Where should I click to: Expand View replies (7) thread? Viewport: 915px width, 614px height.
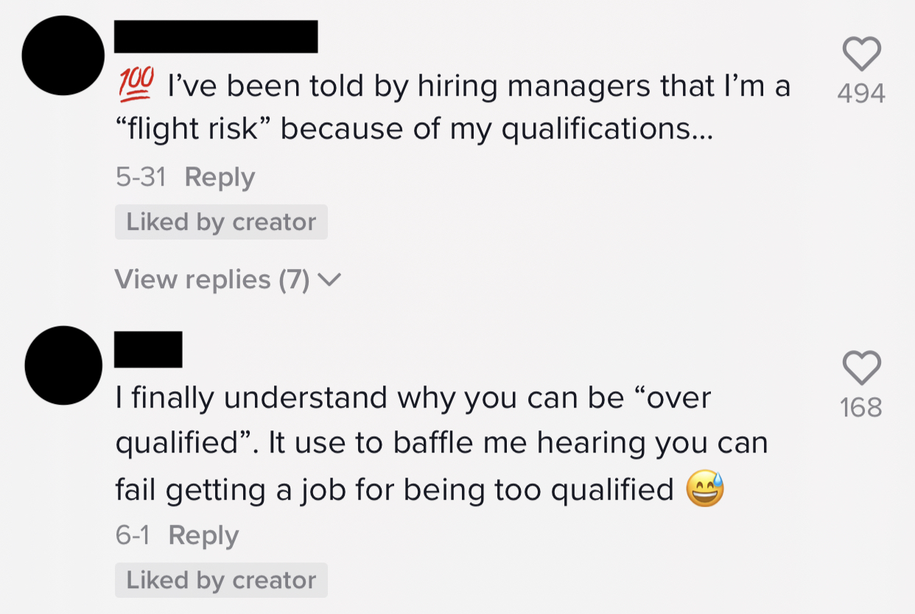click(212, 280)
